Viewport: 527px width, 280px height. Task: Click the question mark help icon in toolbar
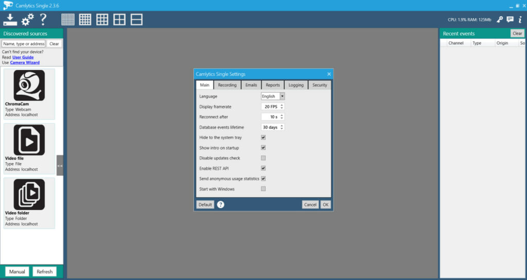point(43,20)
